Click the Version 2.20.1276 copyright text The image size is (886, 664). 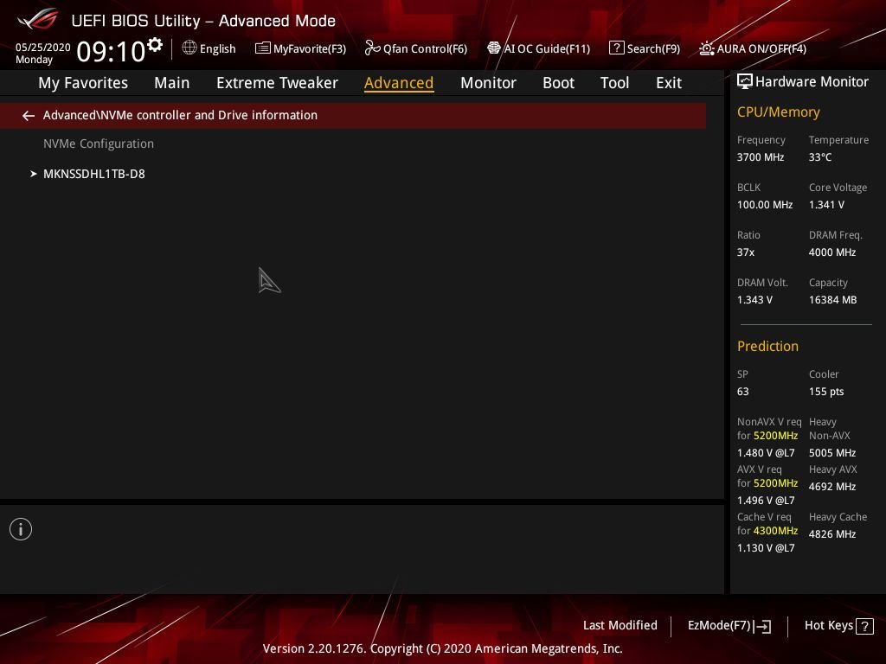click(x=442, y=648)
